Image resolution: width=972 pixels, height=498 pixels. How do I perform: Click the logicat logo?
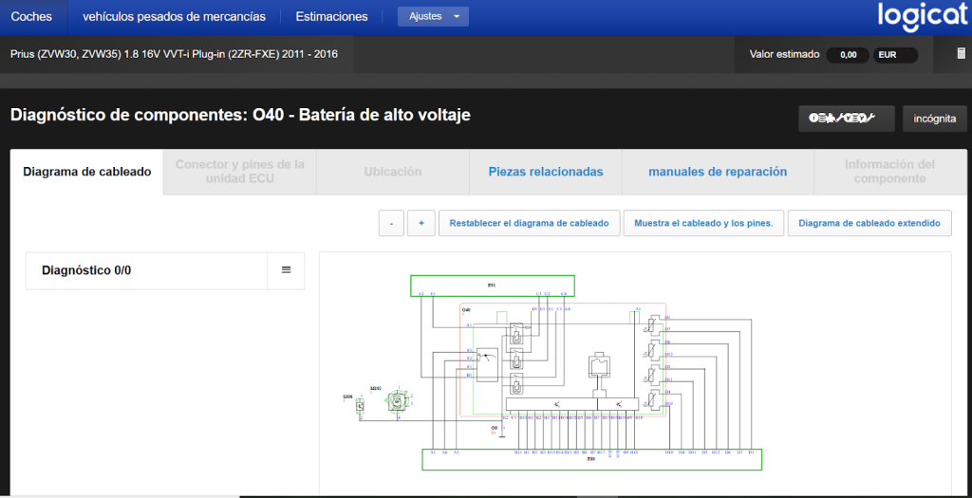click(922, 17)
